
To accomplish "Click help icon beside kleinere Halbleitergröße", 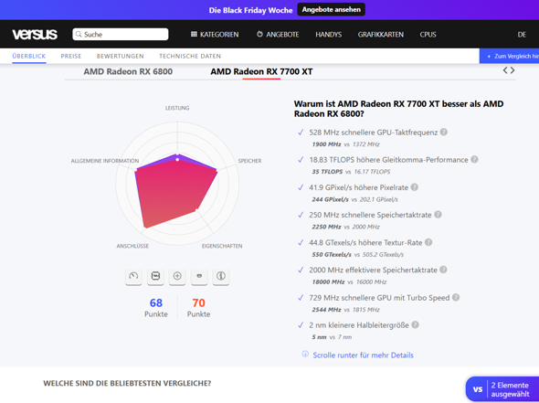I will [416, 325].
